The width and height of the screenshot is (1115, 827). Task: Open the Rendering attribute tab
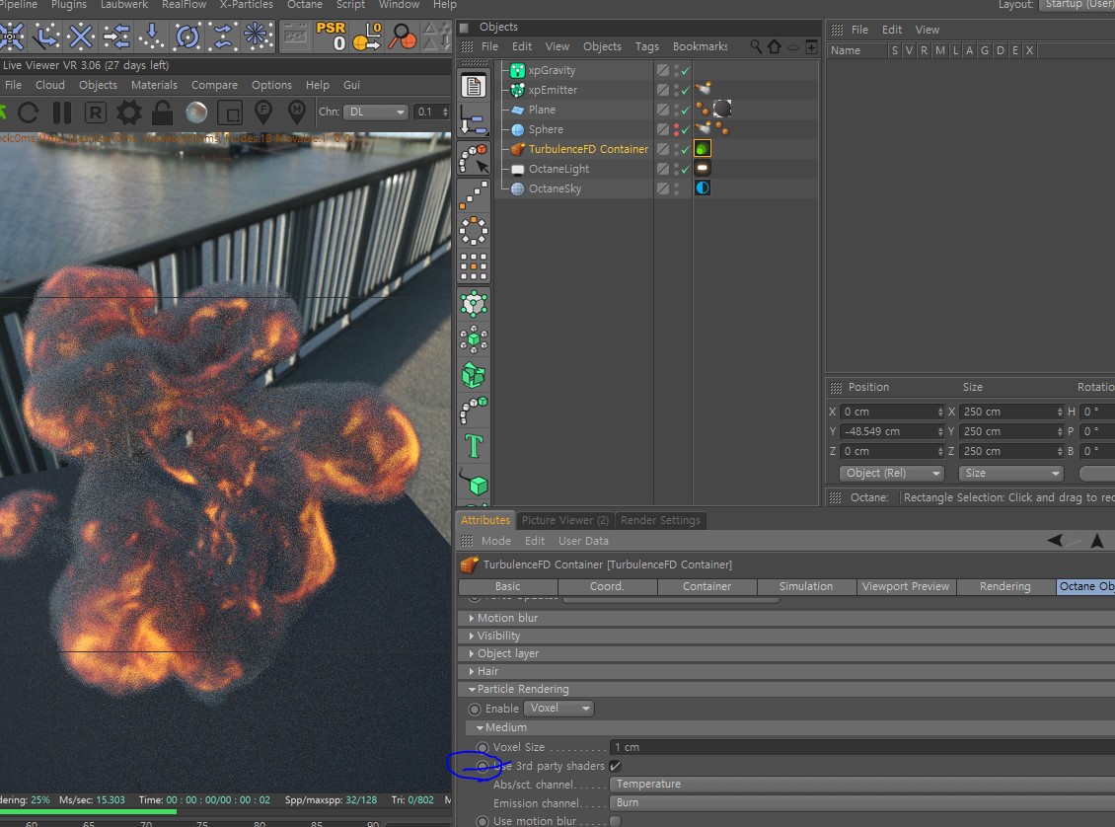(x=1004, y=586)
